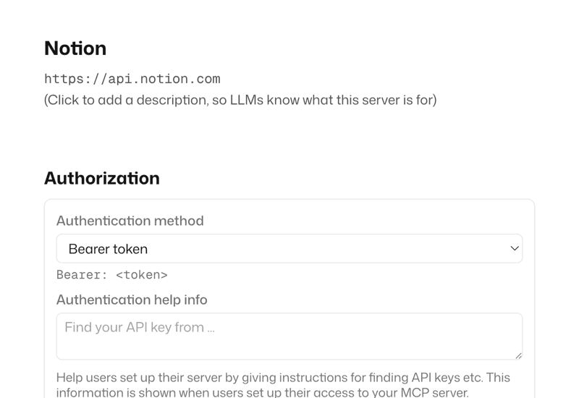Viewport: 579px width, 398px height.
Task: Grab the resize handle on help info textarea
Action: click(x=518, y=355)
